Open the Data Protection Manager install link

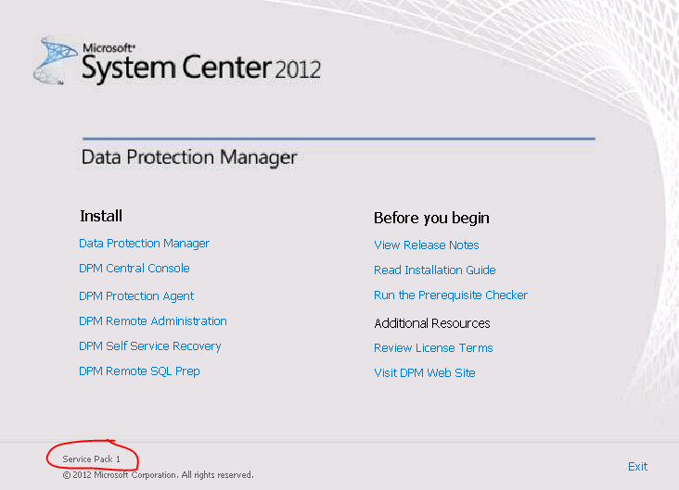(x=144, y=244)
